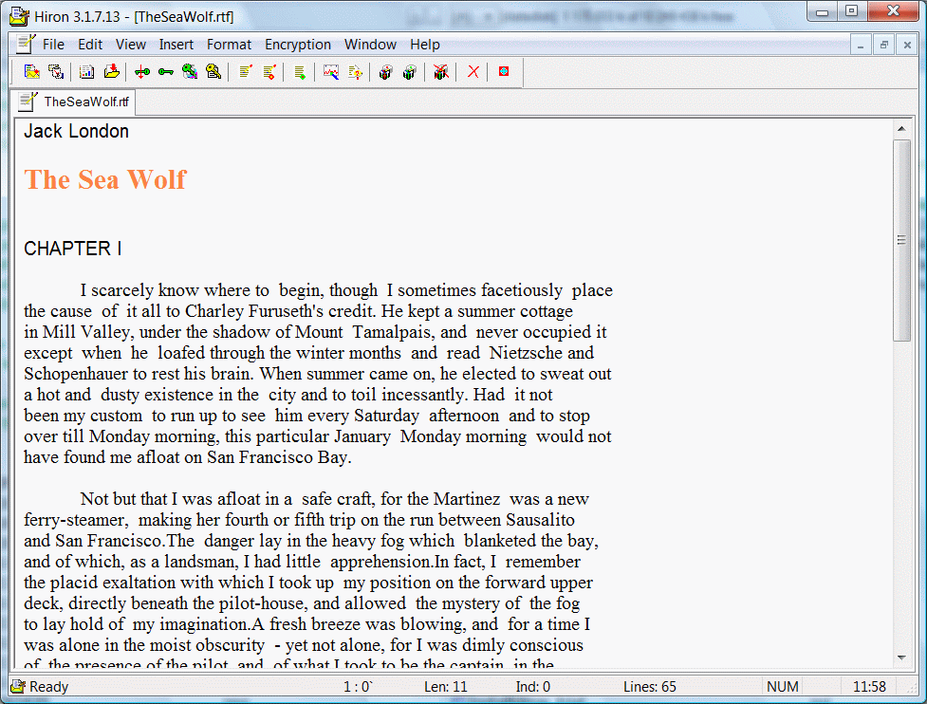Click 'Furuseth's' in the first paragraph
Screen dimensions: 927x704
coord(286,311)
